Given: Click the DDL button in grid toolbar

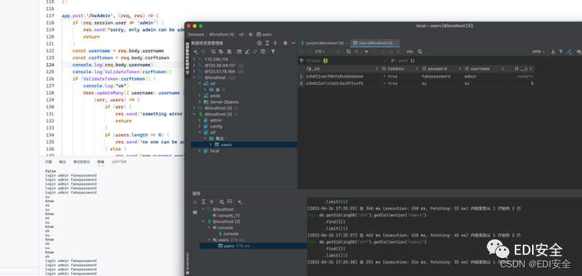Looking at the screenshot, I should pyautogui.click(x=410, y=52).
